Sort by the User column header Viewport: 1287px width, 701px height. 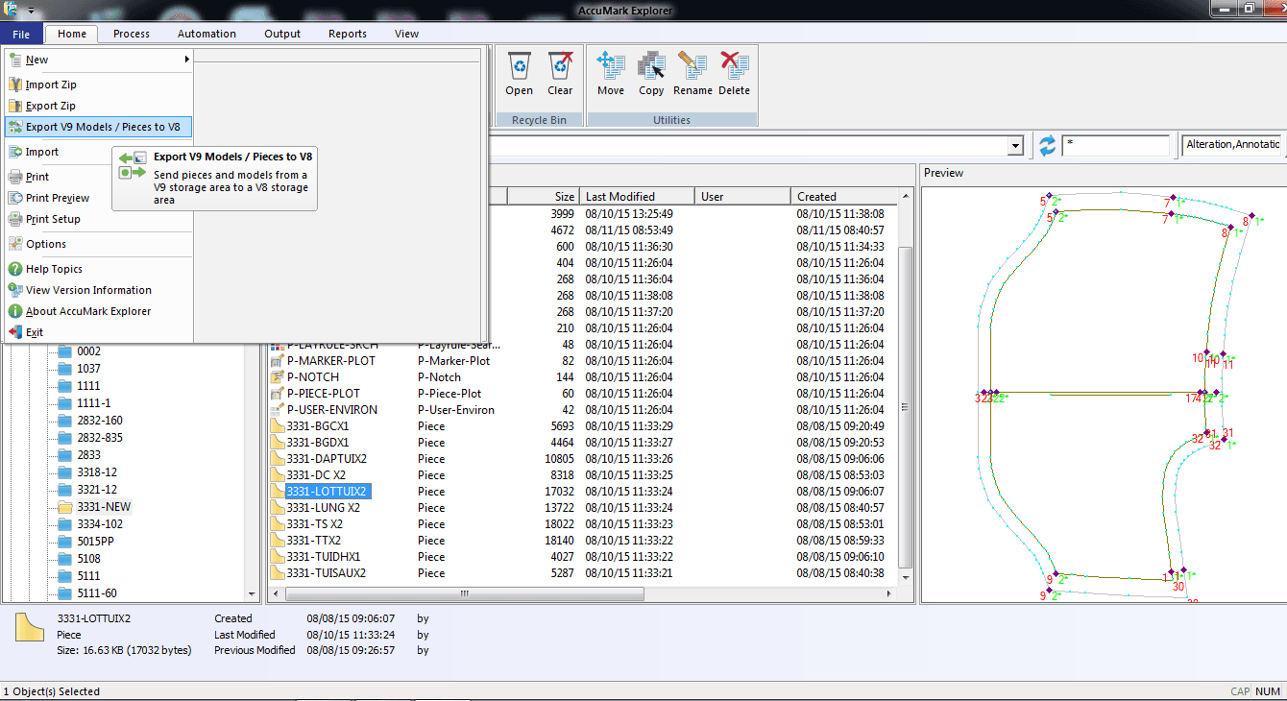coord(744,196)
